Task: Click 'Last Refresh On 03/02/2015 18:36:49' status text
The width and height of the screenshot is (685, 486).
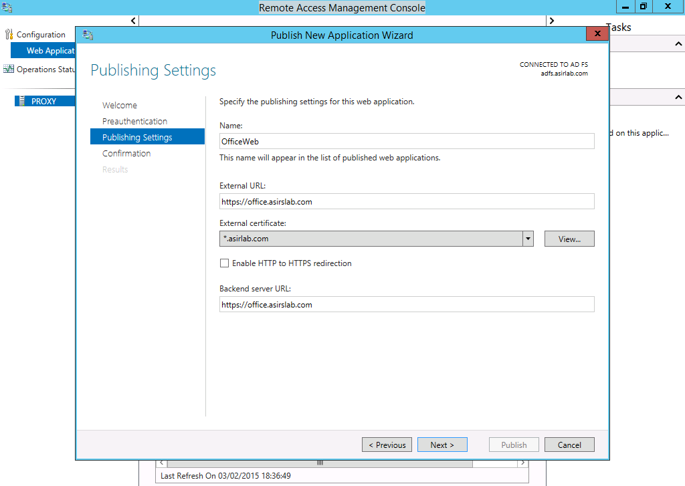Action: [225, 475]
